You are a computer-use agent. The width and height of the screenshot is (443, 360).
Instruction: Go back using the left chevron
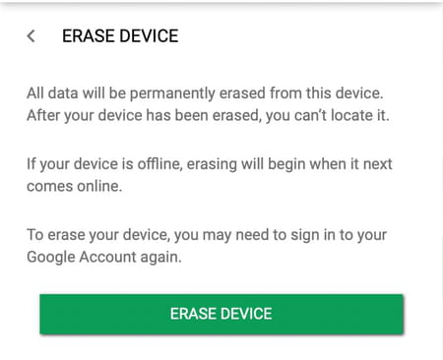click(x=31, y=36)
